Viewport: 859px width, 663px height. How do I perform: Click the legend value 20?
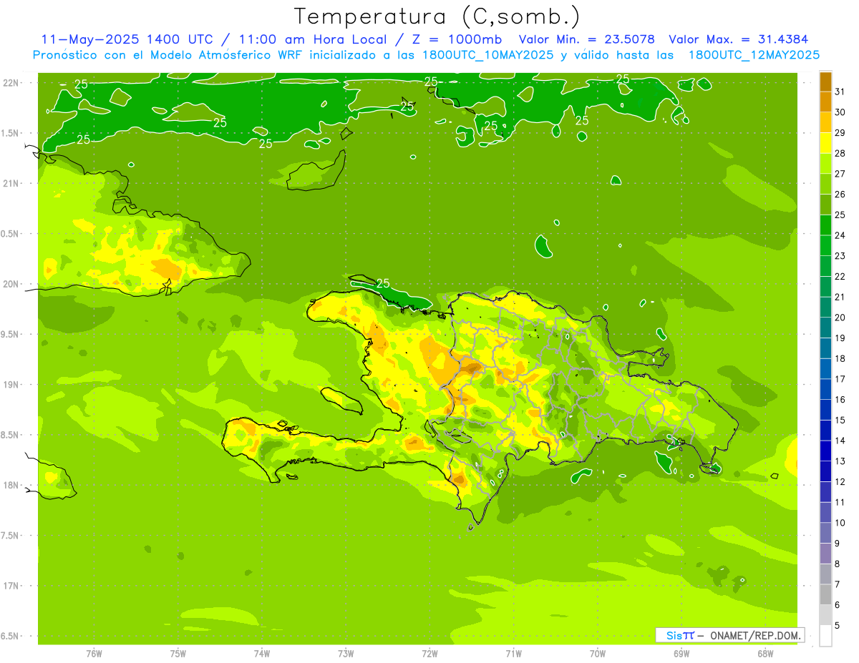click(840, 318)
